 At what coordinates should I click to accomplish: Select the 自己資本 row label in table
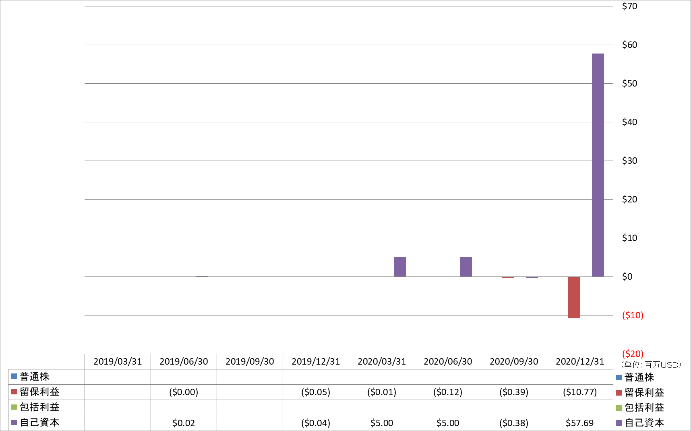[x=39, y=423]
